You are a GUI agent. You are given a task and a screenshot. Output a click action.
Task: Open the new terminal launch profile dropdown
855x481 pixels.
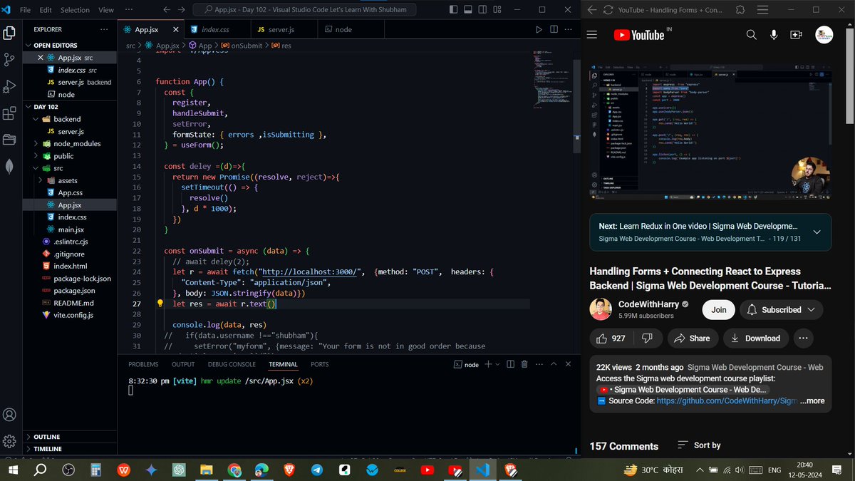pyautogui.click(x=498, y=364)
